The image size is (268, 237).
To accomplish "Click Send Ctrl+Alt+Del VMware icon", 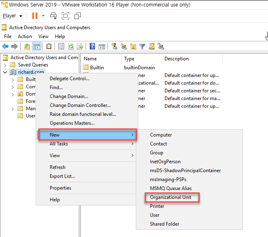I will coord(53,16).
